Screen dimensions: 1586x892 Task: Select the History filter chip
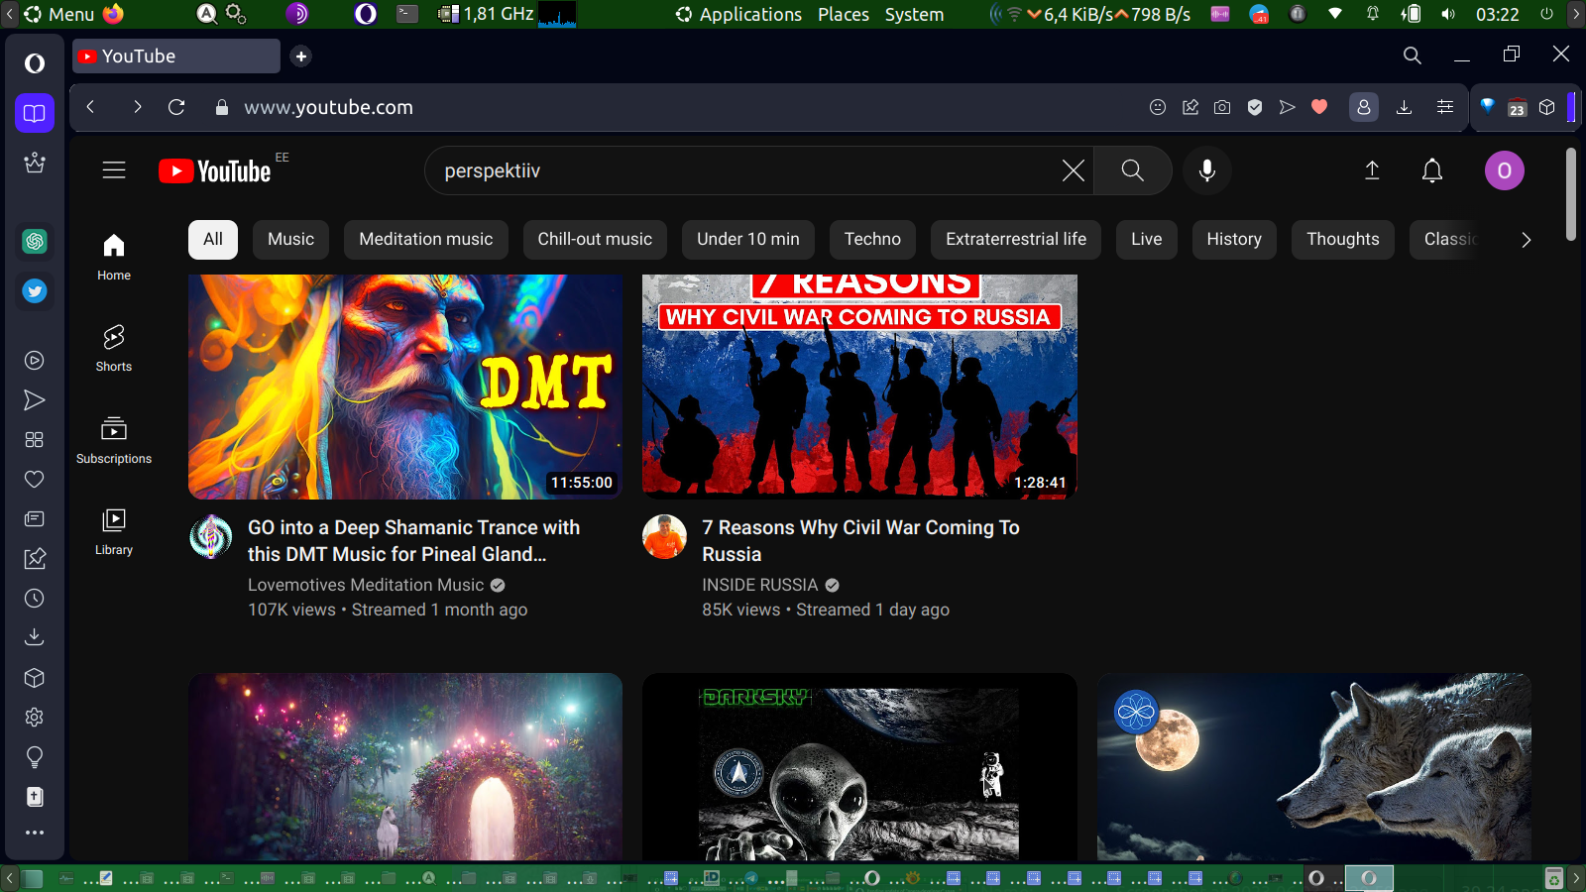point(1234,239)
